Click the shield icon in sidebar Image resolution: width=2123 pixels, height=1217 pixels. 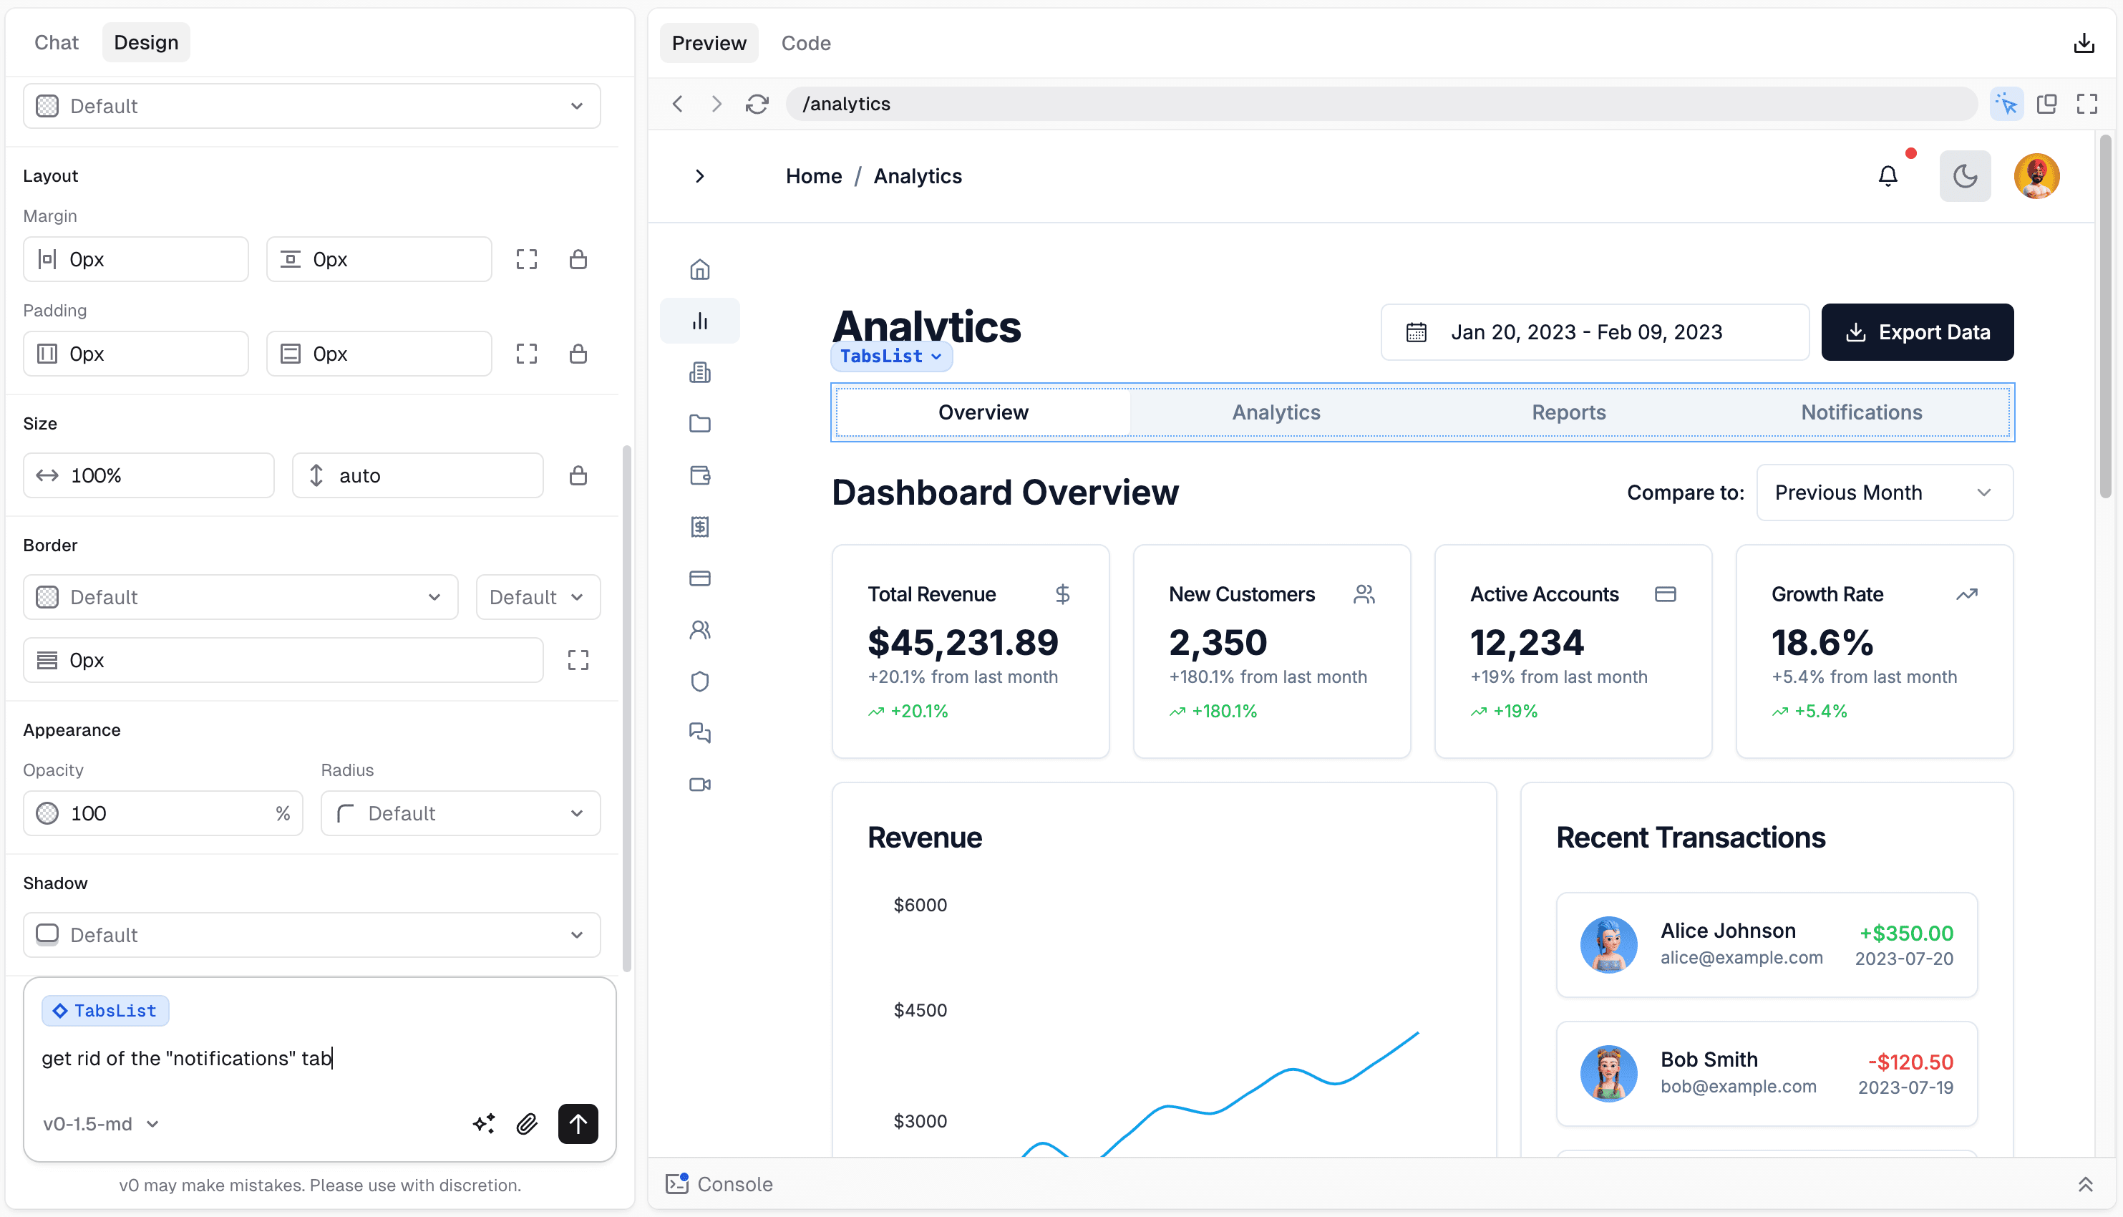click(699, 682)
